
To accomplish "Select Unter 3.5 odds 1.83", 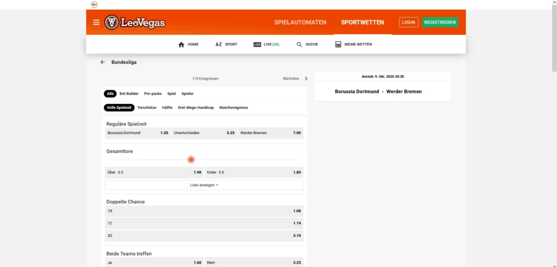I will [x=254, y=172].
